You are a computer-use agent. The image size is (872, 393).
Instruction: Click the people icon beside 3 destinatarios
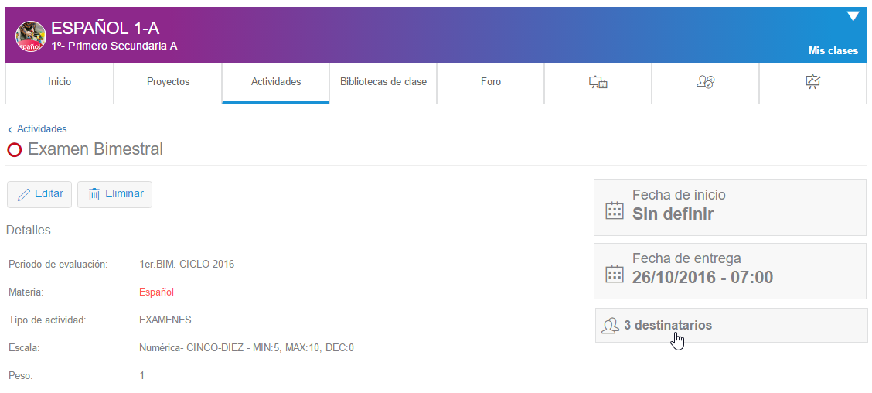[610, 326]
